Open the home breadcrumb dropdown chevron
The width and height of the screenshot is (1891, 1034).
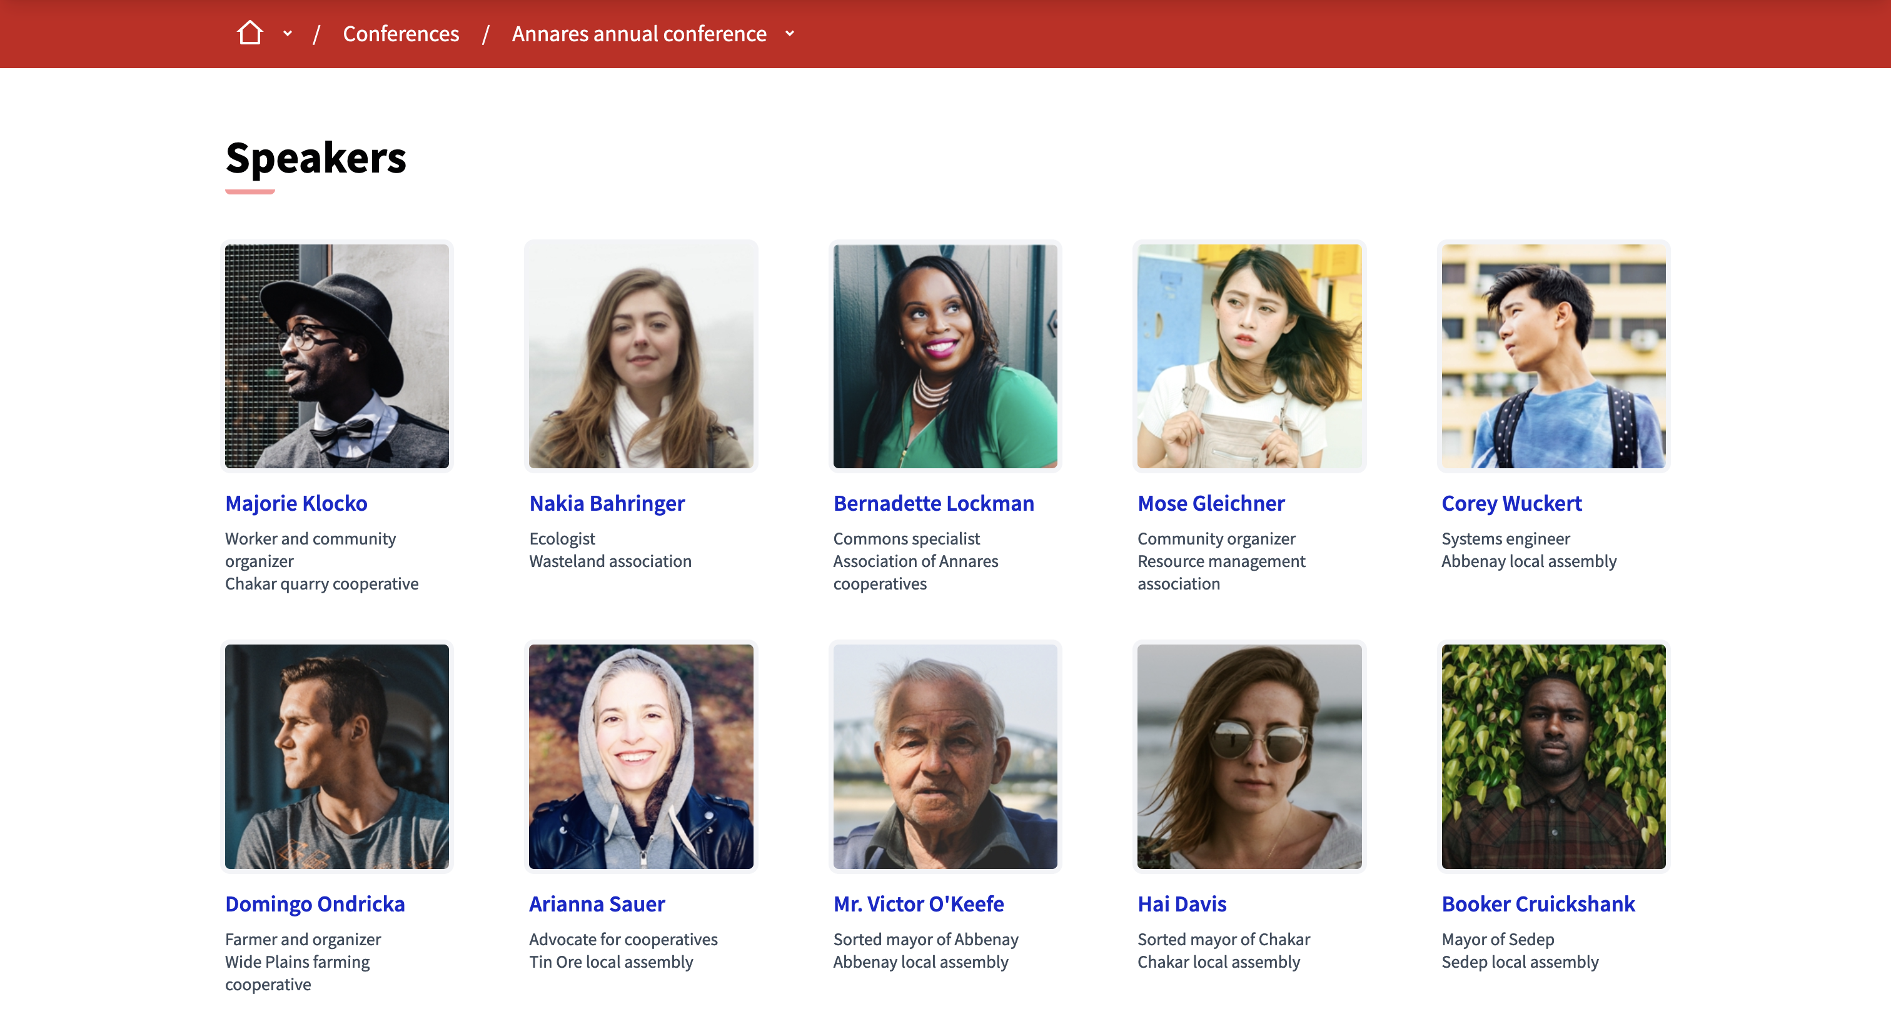pyautogui.click(x=288, y=34)
